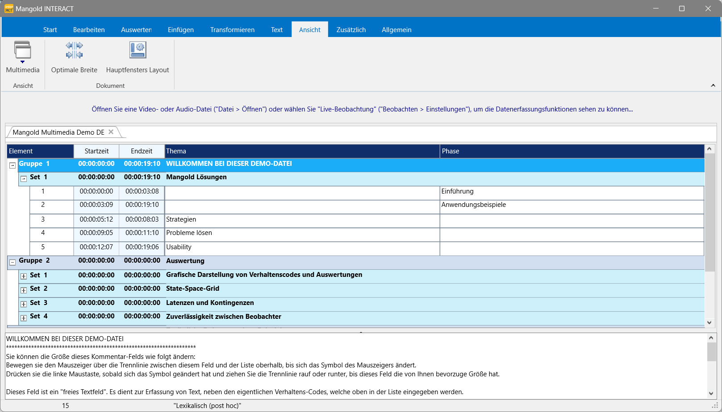Select the Auswertung group title
This screenshot has height=412, width=722.
tap(185, 261)
